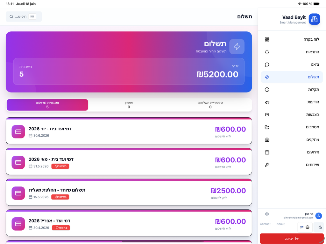Click the חיפוש search field
Screen dimensions: 326x244
pyautogui.click(x=24, y=17)
